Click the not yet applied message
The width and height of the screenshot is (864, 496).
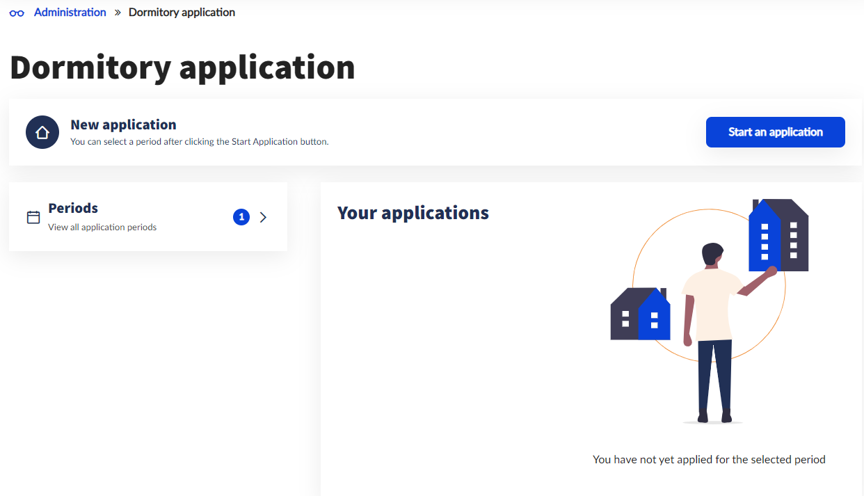pyautogui.click(x=709, y=459)
